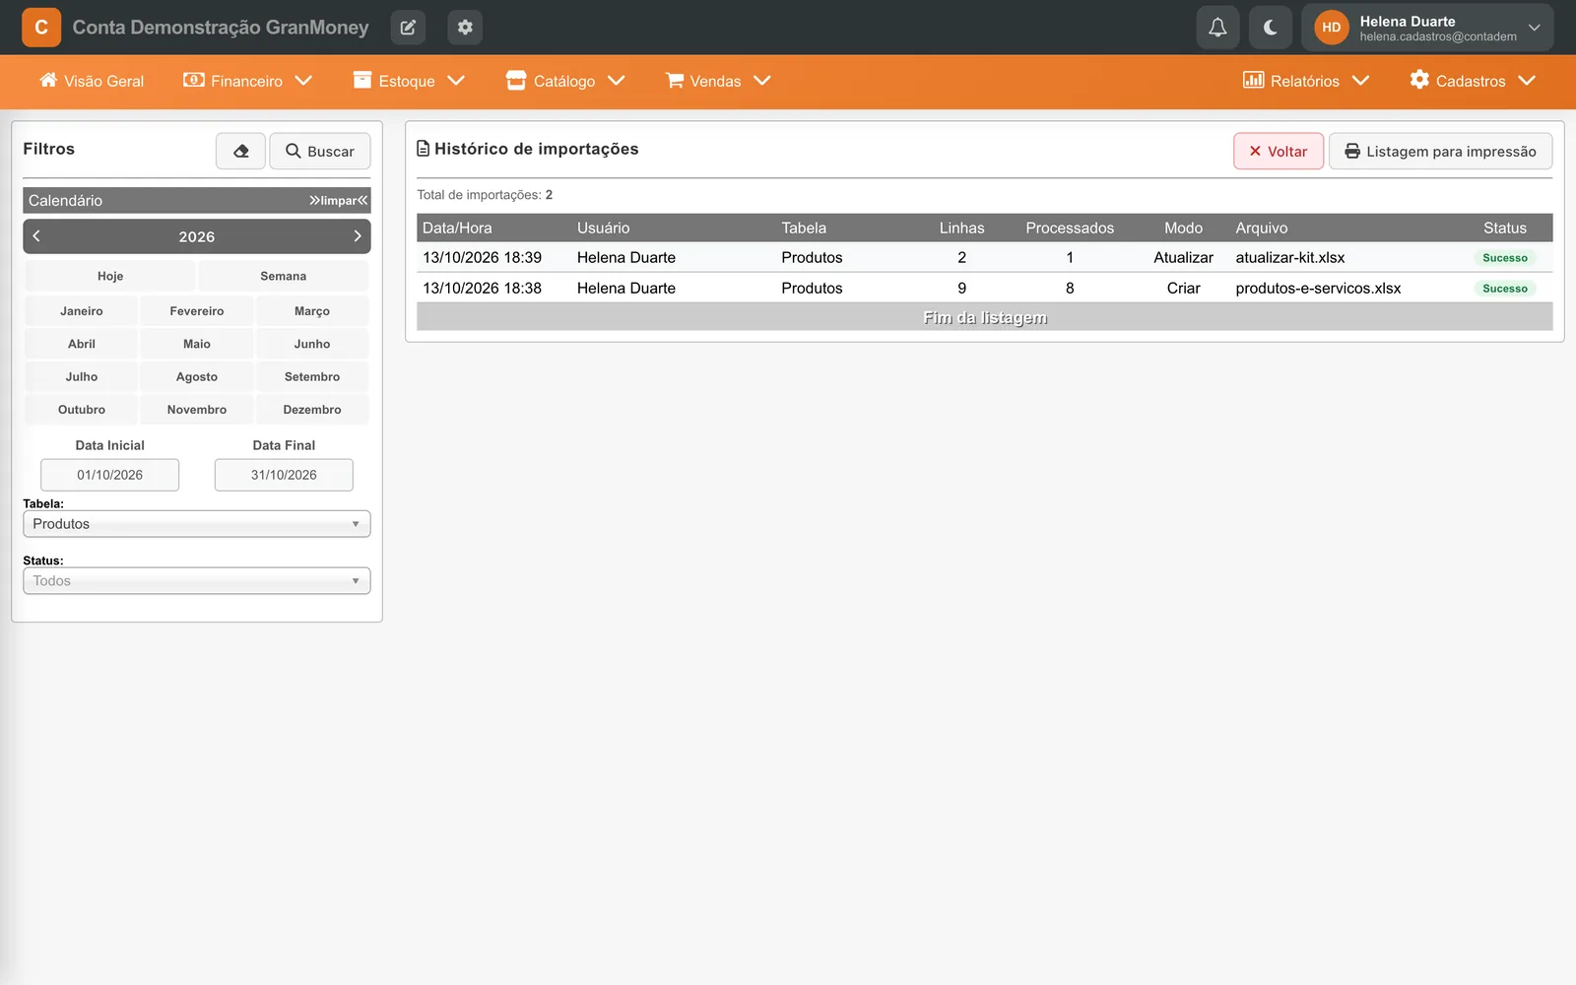Viewport: 1576px width, 985px height.
Task: Toggle dark mode moon icon
Action: [1271, 28]
